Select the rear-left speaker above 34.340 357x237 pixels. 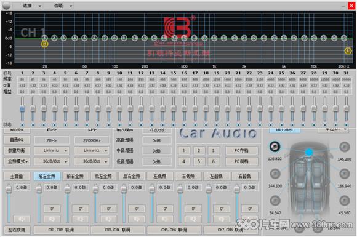coord(275,201)
